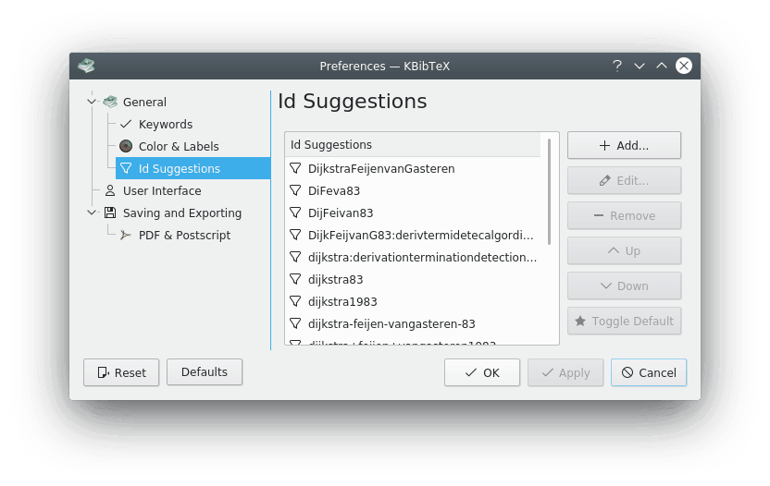Click the Color & Labels palette icon
Viewport: 770px width, 486px height.
(126, 146)
